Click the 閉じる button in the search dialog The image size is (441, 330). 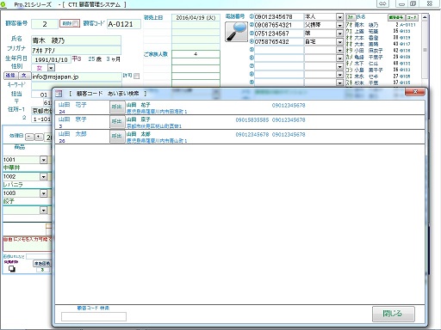[x=394, y=314]
